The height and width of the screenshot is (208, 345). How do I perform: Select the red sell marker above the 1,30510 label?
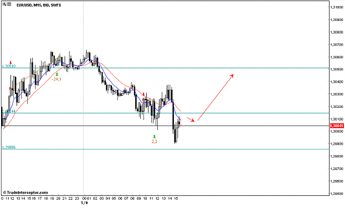(10, 63)
